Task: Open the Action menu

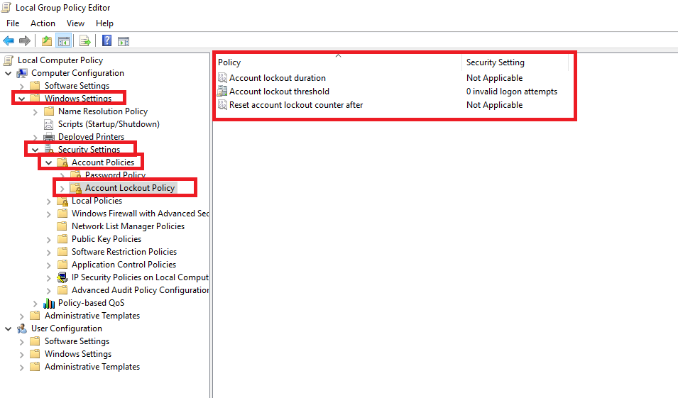Action: (43, 23)
